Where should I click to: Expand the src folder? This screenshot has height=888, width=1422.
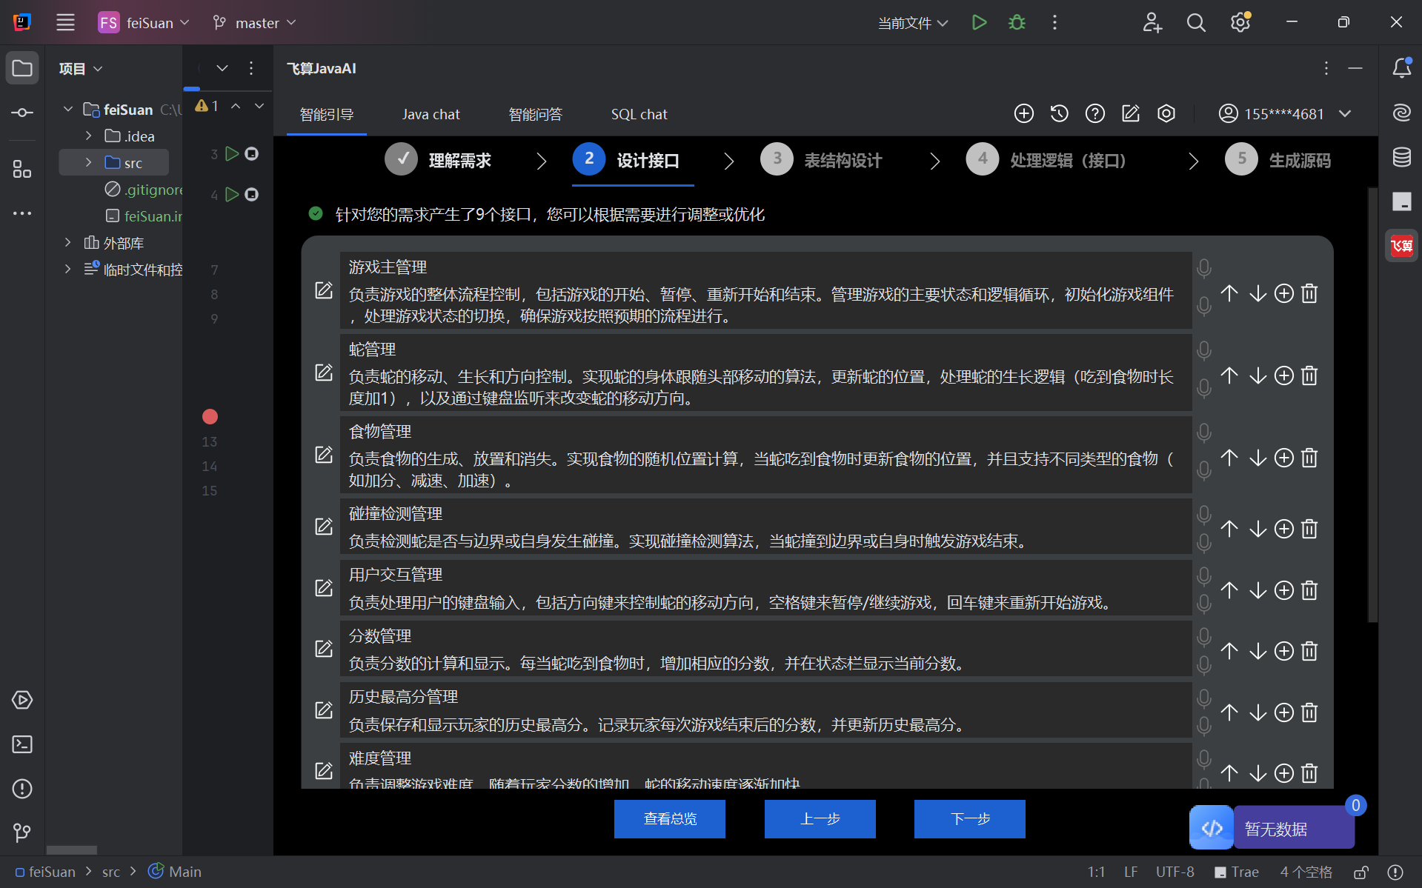(x=88, y=162)
